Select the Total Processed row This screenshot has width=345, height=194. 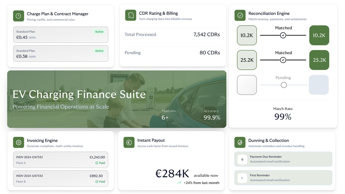pos(172,34)
